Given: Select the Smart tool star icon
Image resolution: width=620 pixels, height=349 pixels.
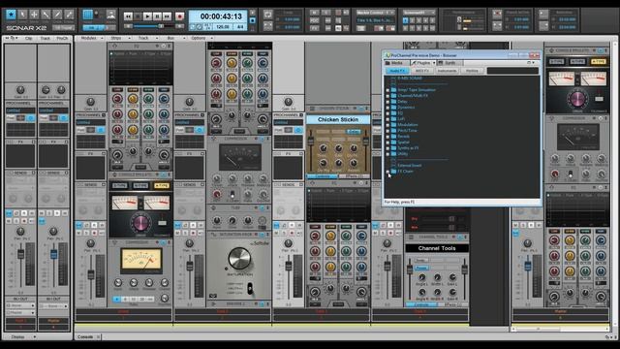Looking at the screenshot, I should 11,16.
